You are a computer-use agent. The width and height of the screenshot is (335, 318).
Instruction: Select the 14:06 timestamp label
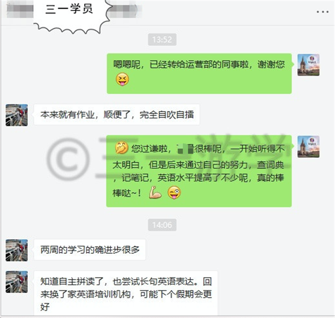(x=162, y=225)
